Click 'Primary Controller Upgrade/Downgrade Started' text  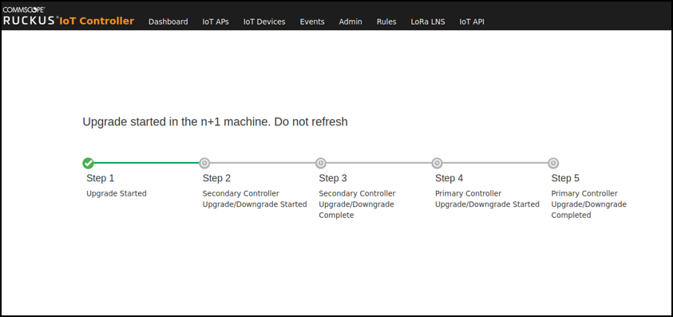(x=487, y=199)
